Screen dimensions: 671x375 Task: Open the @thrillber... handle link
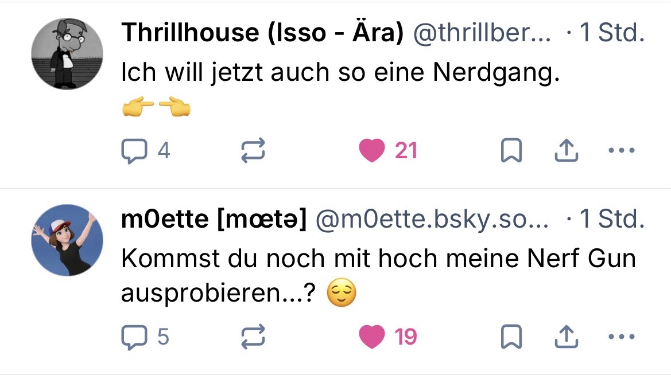pos(482,34)
